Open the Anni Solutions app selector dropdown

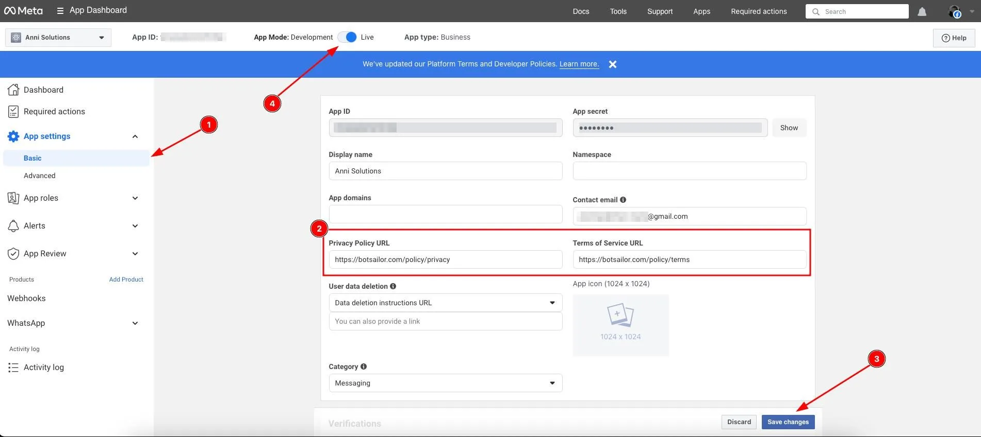click(x=58, y=38)
